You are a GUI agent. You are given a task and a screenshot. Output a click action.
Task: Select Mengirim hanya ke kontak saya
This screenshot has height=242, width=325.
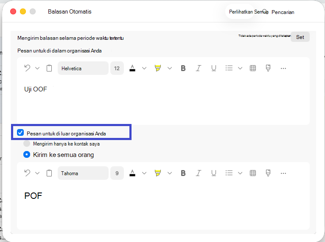tap(27, 143)
